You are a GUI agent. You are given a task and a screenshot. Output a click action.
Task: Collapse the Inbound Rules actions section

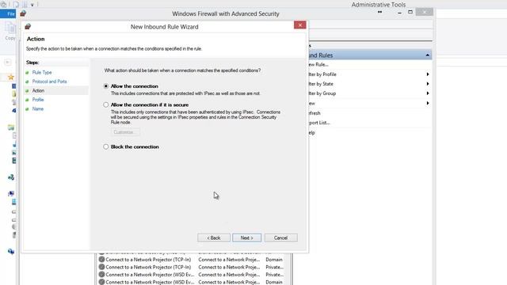pos(428,55)
